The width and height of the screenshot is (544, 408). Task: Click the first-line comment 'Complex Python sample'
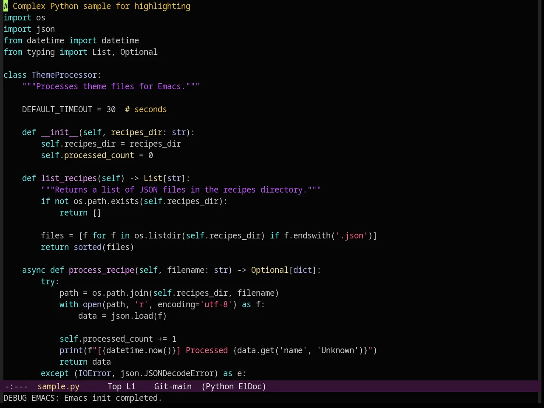[62, 6]
